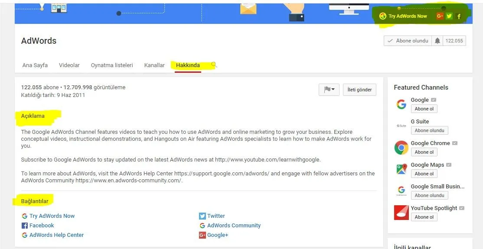Subscribe to the Google channel

click(424, 109)
